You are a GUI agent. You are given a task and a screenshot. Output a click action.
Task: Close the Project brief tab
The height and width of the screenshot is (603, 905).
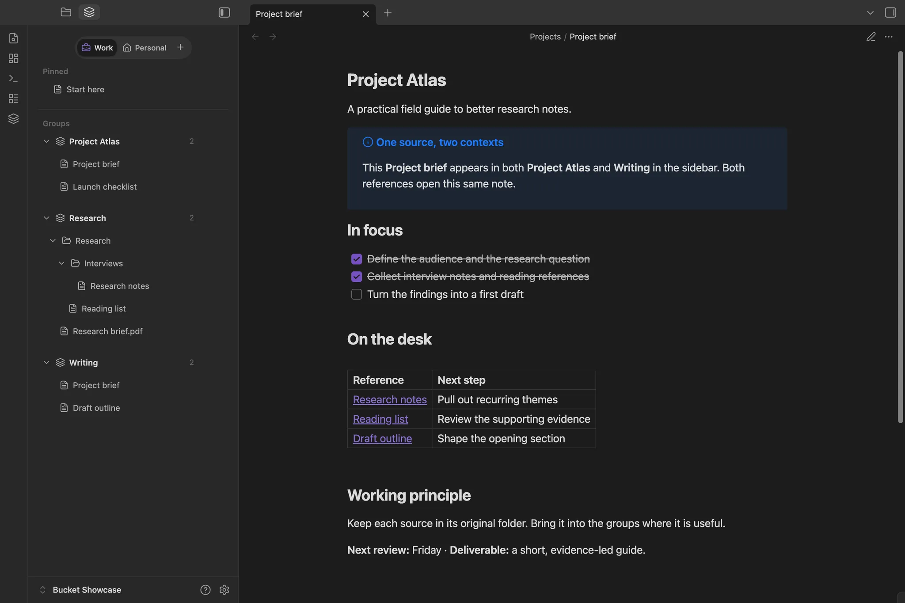365,14
